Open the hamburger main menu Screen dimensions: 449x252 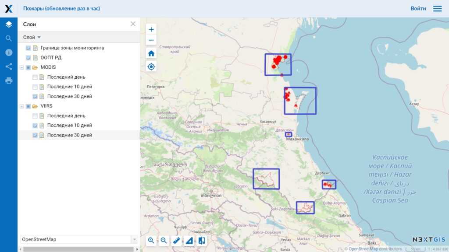pos(437,9)
